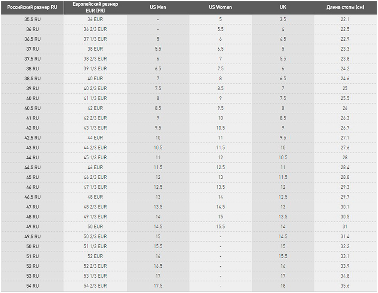Click the foot length value 27.6
Screen dimensions: 378x293
(345, 148)
